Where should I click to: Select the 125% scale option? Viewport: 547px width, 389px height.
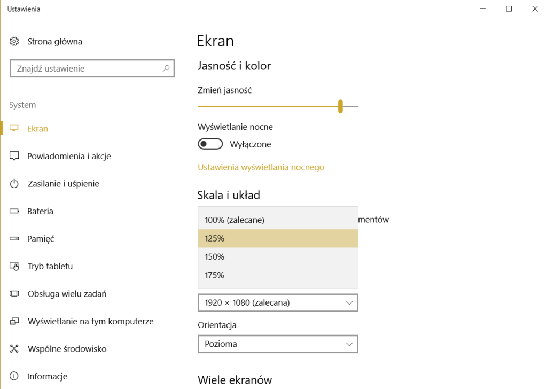click(x=278, y=238)
